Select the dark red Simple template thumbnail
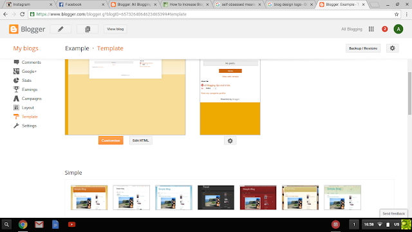The image size is (412, 232). (x=258, y=198)
